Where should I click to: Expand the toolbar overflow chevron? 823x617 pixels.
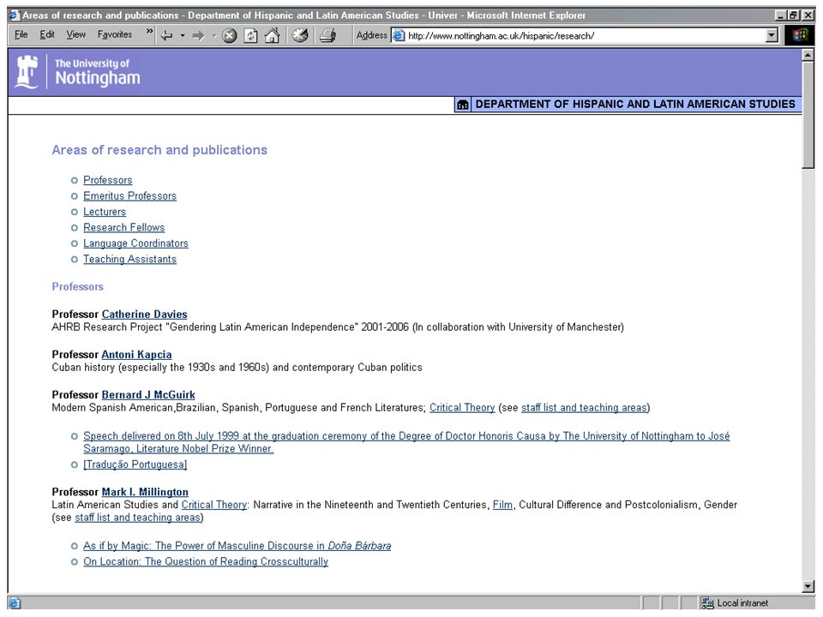tap(149, 32)
